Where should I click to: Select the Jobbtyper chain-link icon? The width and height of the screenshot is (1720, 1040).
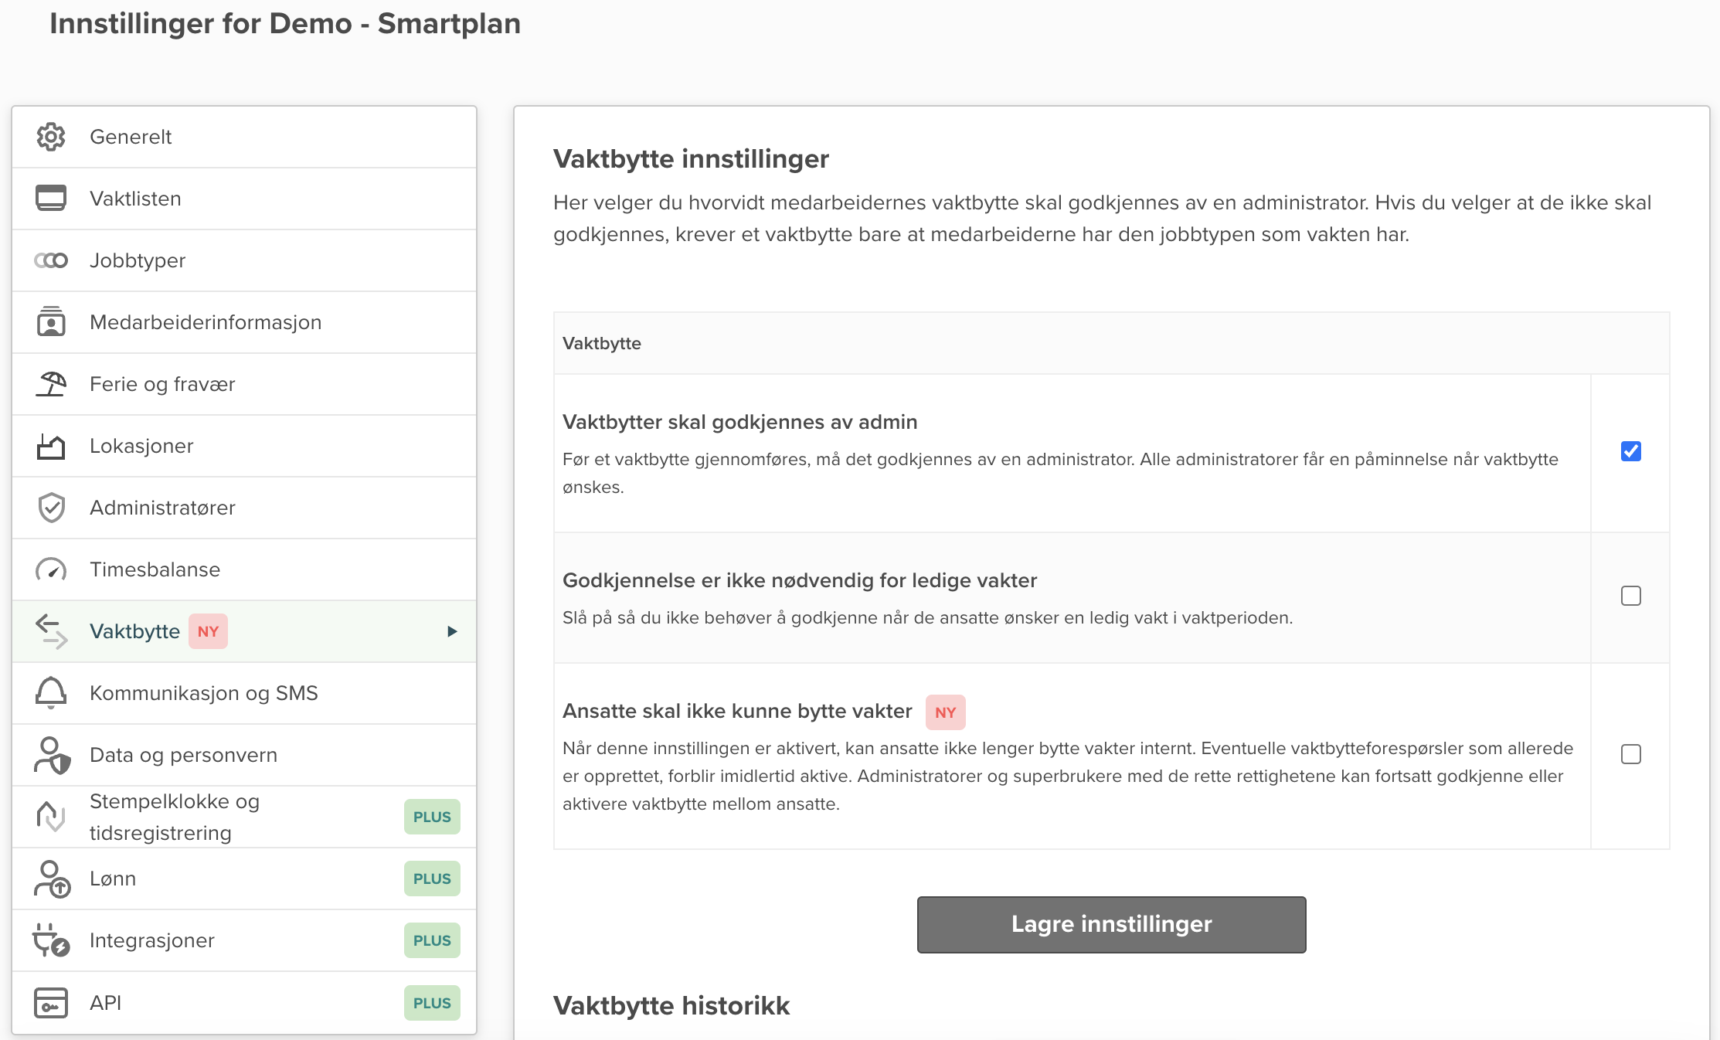[x=51, y=260]
